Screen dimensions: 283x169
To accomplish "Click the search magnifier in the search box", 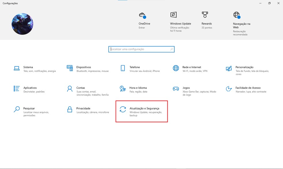I will (x=171, y=49).
